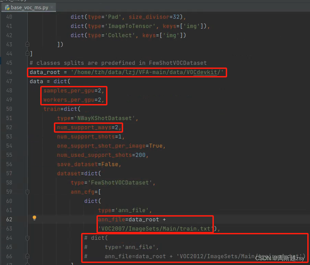Collapse the fold marker at line 44

pos(28,54)
